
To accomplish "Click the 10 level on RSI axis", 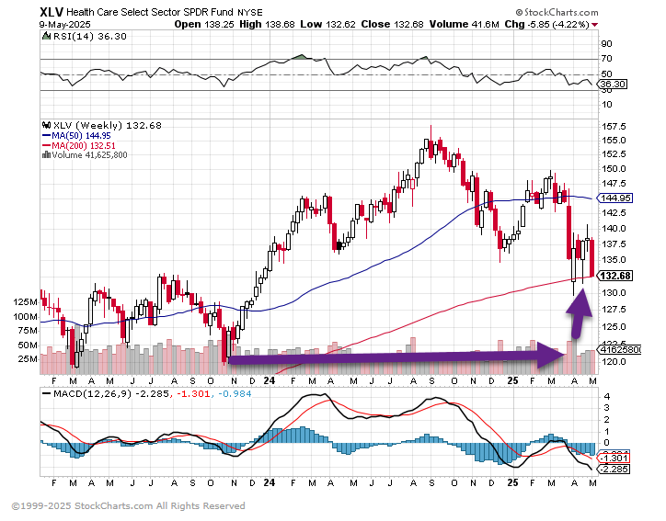I will click(x=607, y=105).
